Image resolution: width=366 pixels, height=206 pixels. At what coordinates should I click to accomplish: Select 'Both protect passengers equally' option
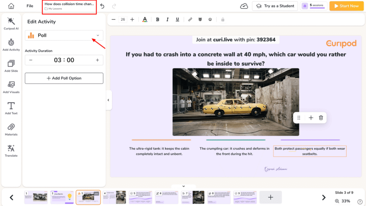310,151
